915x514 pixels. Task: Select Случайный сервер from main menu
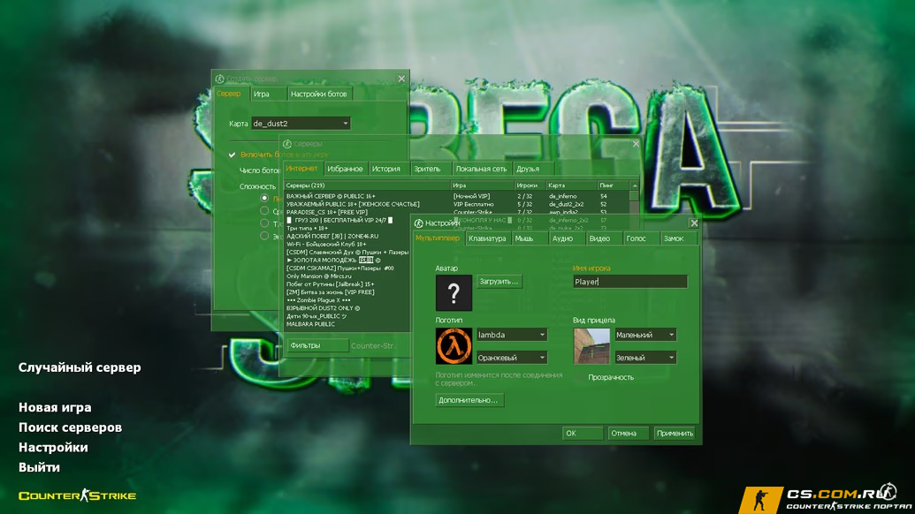[x=80, y=367]
